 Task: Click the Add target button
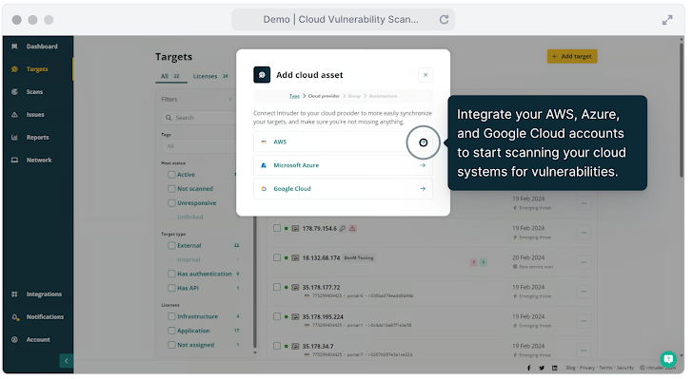point(572,56)
